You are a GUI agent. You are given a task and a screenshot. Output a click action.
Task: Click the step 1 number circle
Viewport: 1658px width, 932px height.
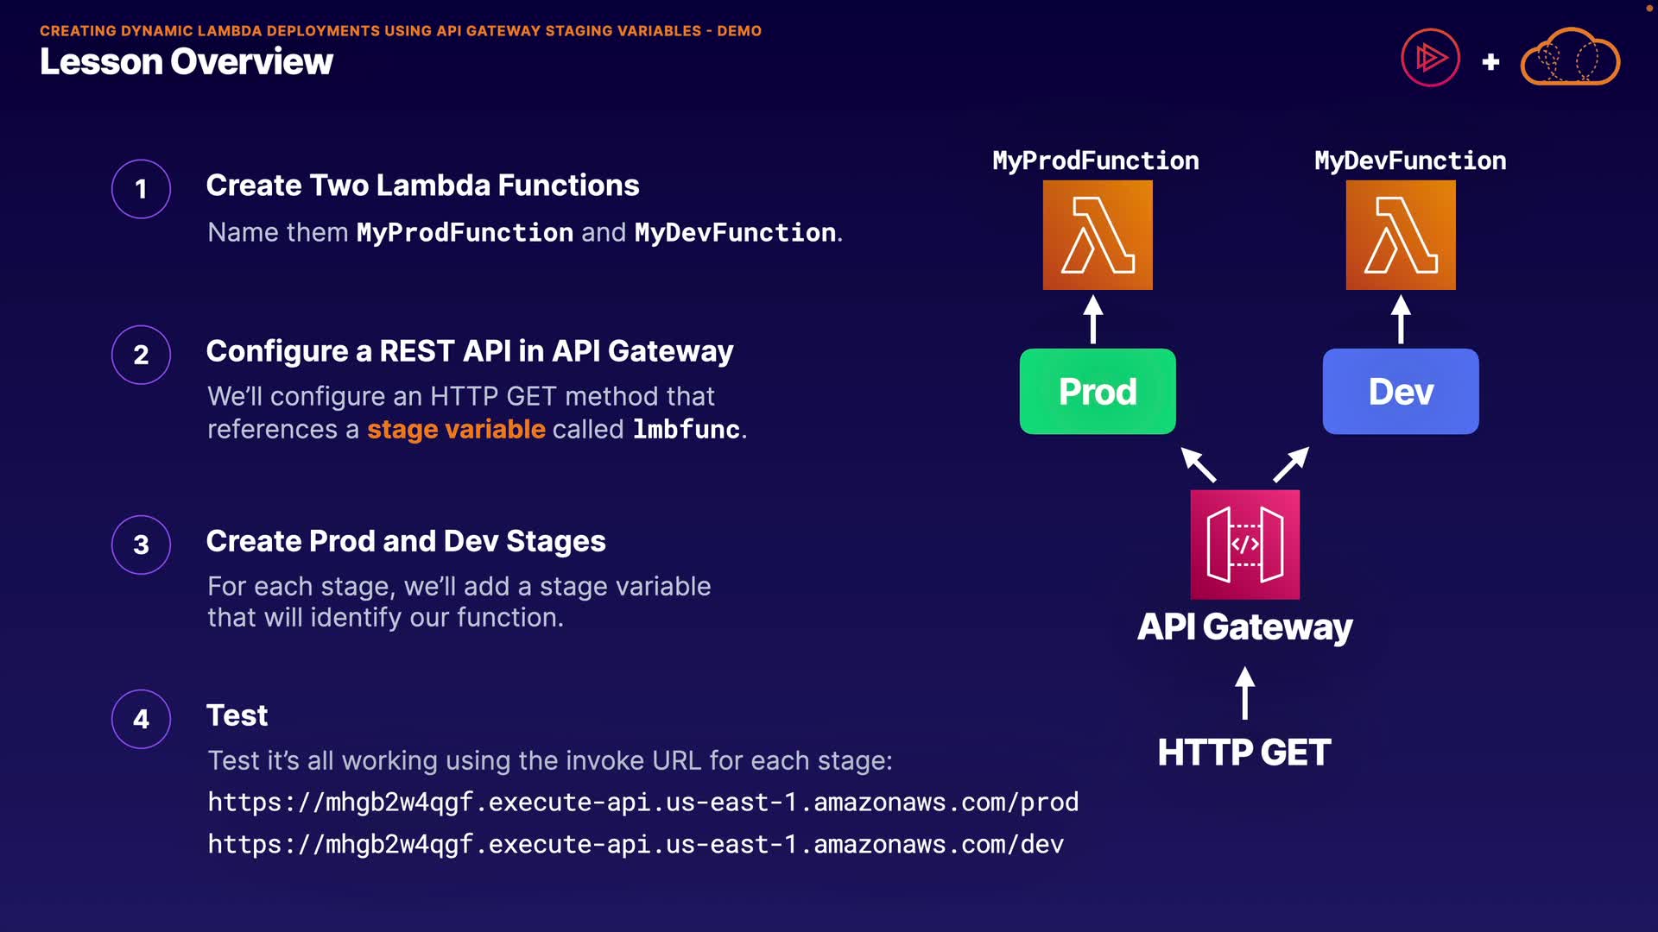141,189
